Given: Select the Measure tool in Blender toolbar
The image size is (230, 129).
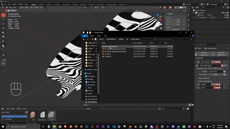Looking at the screenshot, I should 3,46.
